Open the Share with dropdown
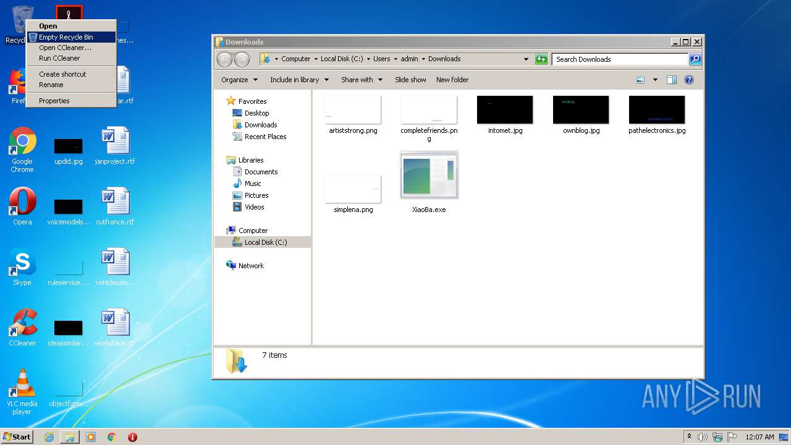Viewport: 791px width, 445px height. tap(362, 80)
